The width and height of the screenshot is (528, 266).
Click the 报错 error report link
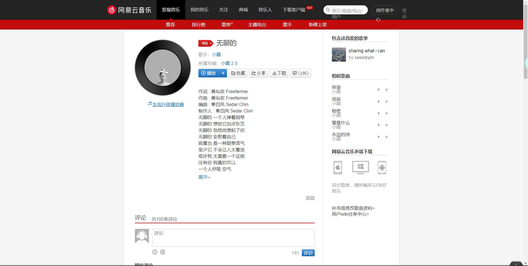(310, 198)
